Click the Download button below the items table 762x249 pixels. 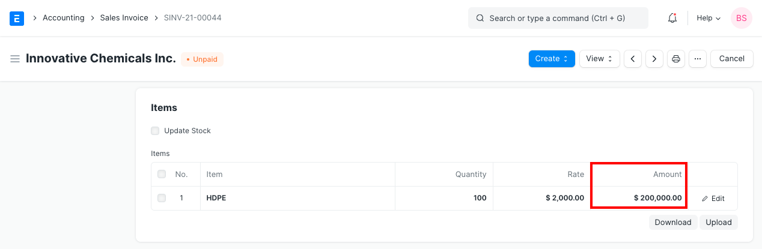pyautogui.click(x=672, y=222)
